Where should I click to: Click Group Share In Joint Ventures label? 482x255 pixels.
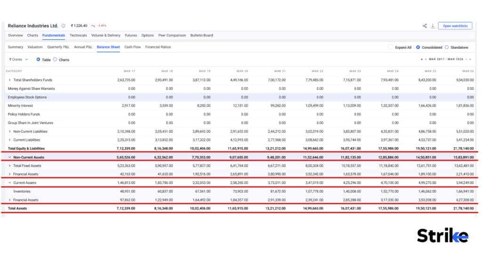[x=31, y=123]
